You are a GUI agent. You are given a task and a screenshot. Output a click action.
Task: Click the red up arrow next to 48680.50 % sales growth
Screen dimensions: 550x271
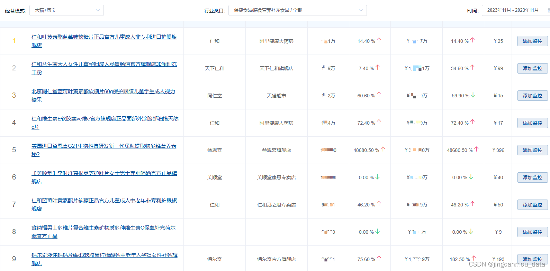[x=383, y=149]
